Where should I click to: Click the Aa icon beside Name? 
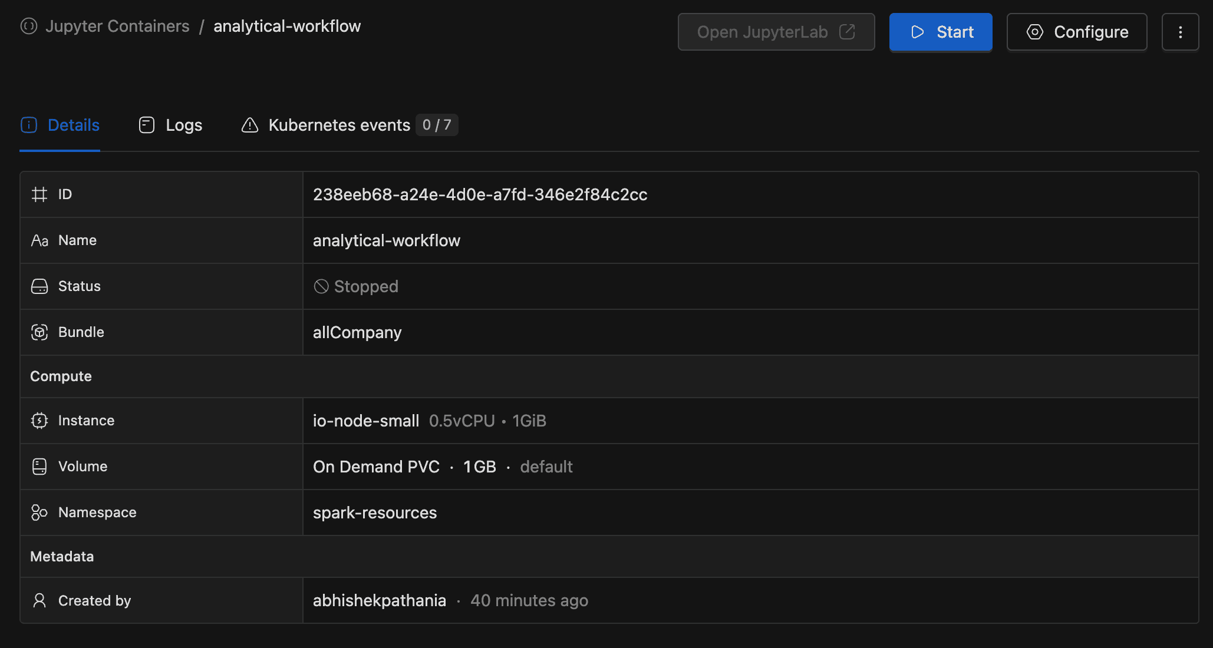click(39, 240)
